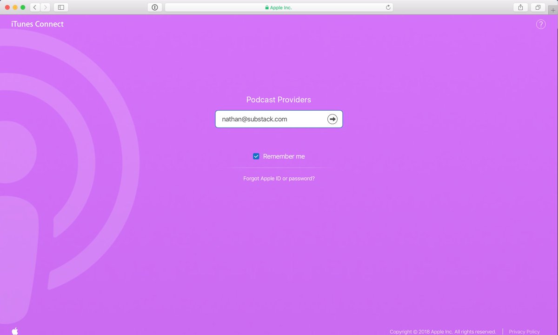The height and width of the screenshot is (335, 558).
Task: Click the Podcast Providers heading
Action: [279, 100]
